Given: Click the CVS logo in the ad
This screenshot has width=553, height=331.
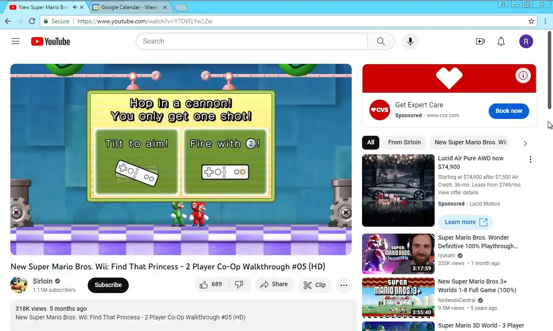Looking at the screenshot, I should (380, 110).
